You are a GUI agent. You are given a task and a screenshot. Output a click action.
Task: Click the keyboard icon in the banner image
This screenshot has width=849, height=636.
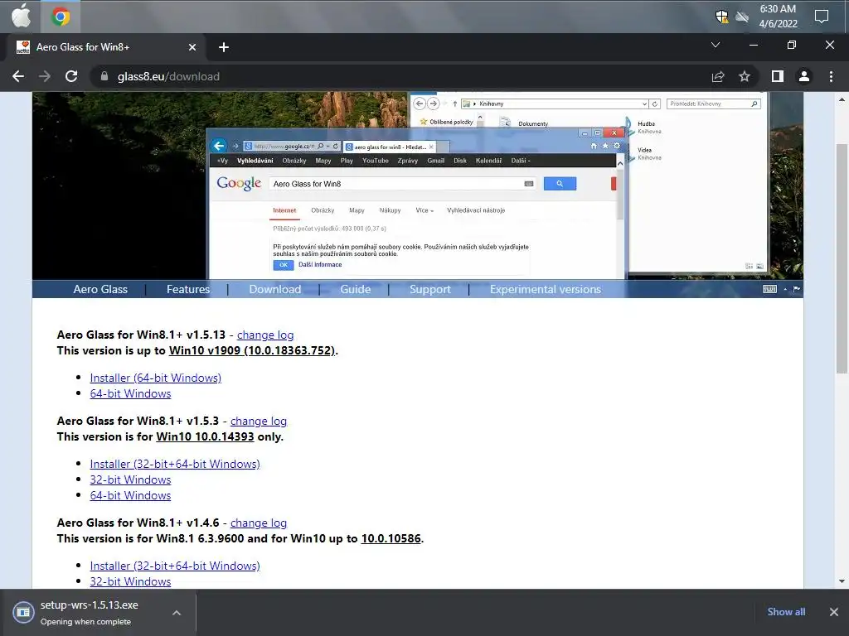click(x=769, y=289)
